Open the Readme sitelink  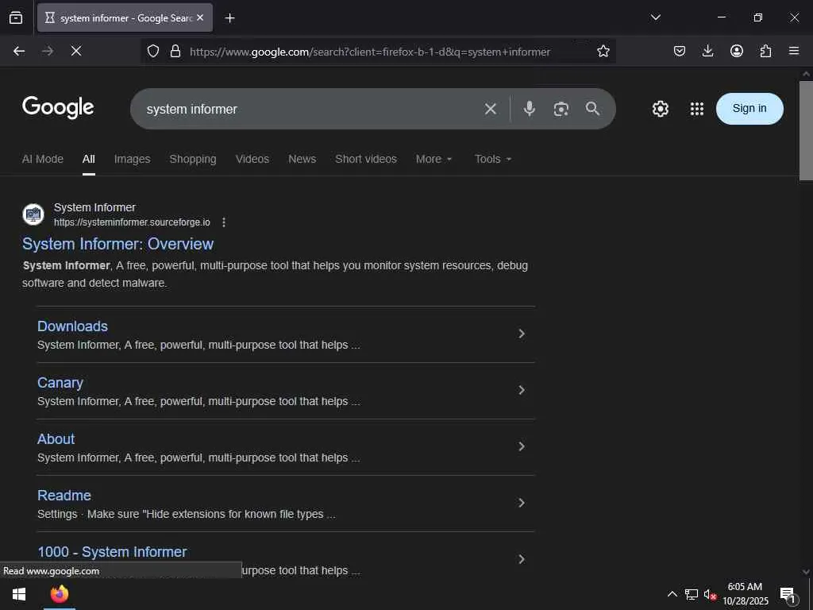(64, 496)
